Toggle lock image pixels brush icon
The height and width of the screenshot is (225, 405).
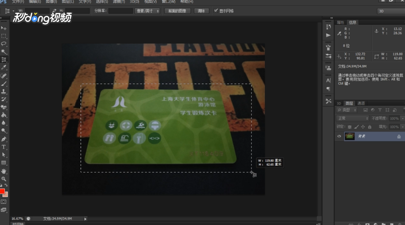[356, 127]
